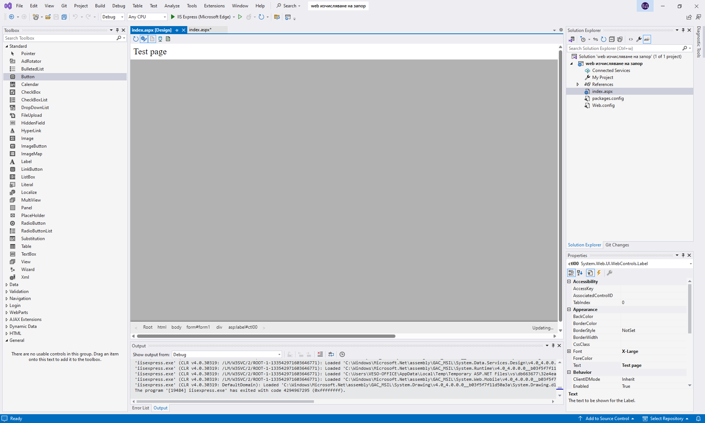705x423 pixels.
Task: Open the Build menu
Action: click(x=100, y=6)
